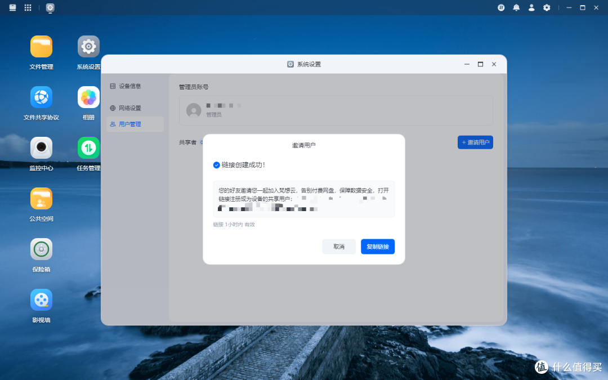Open the settings gear in the top bar
The height and width of the screenshot is (380, 608).
click(546, 7)
